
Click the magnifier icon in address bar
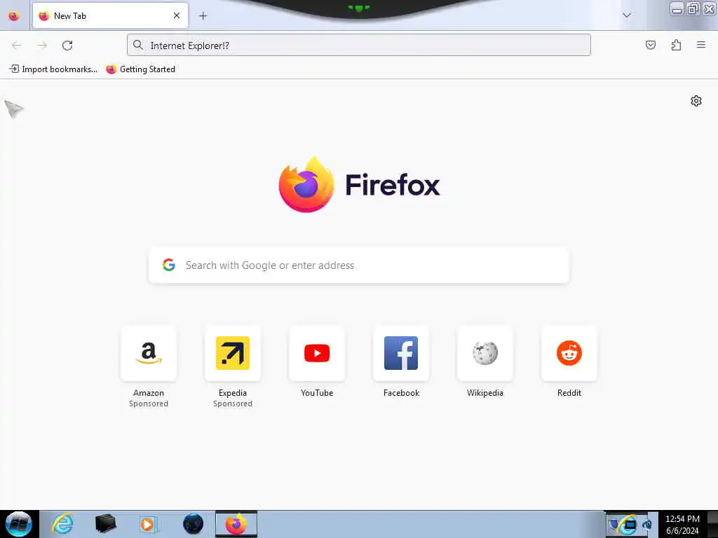[x=138, y=45]
